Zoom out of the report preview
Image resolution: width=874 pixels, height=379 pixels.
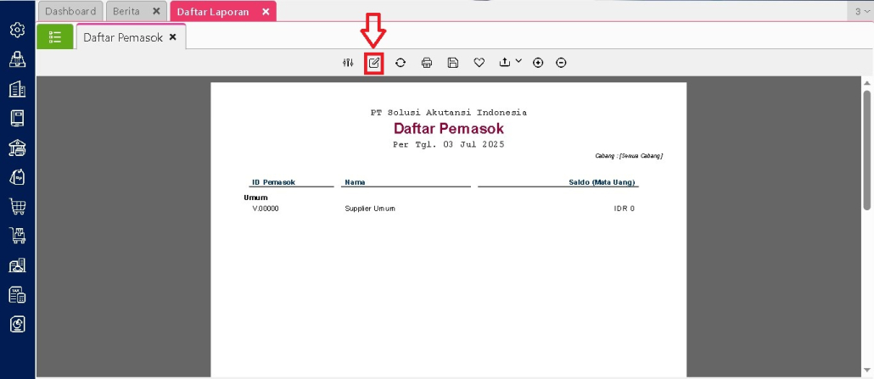(x=561, y=63)
